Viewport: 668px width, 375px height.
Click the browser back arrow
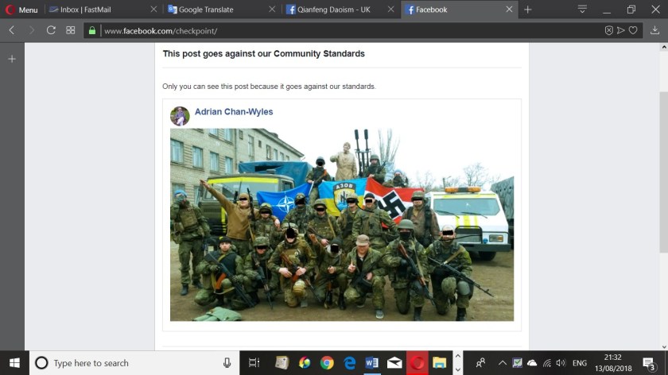coord(12,30)
